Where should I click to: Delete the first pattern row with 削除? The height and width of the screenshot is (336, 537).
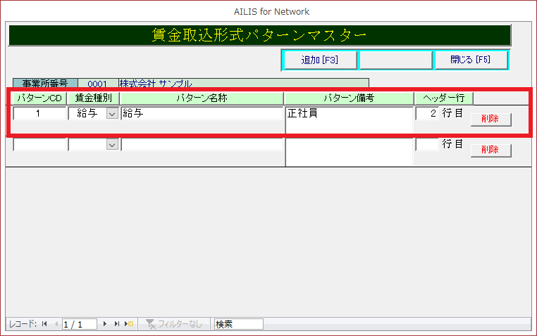click(x=490, y=119)
